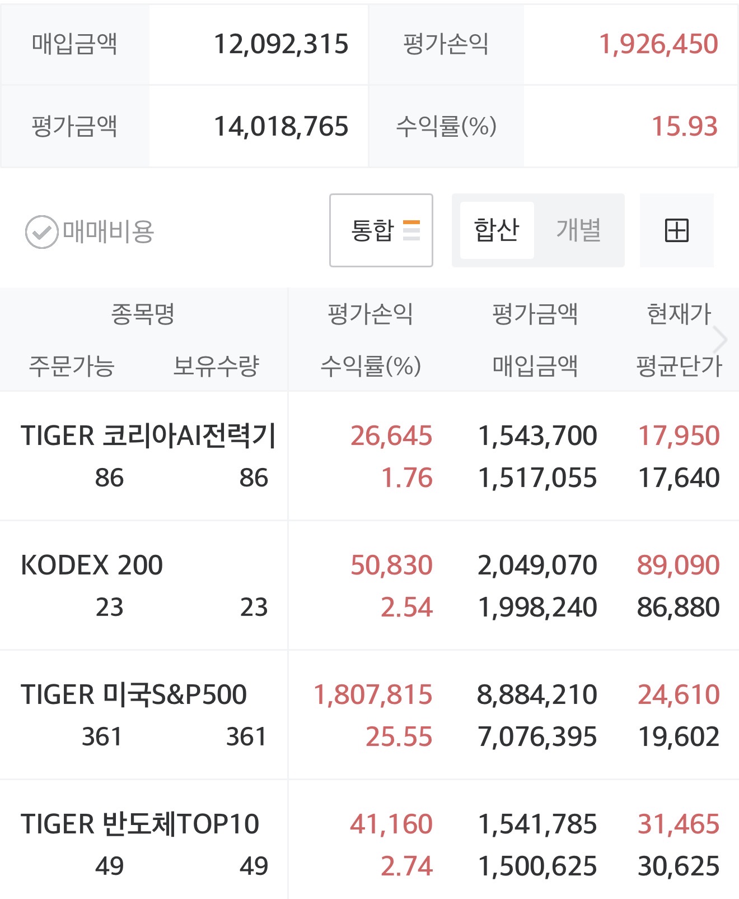Click the 현재가 column header
This screenshot has height=899, width=739.
pos(679,314)
